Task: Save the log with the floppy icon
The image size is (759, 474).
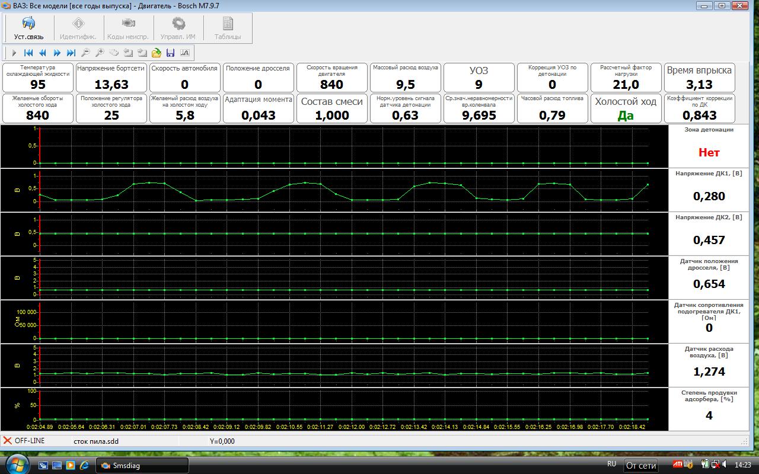Action: click(x=171, y=53)
